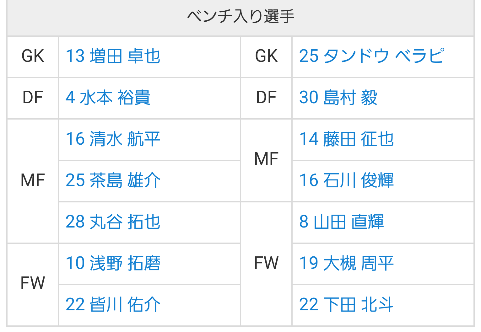Open 19 大槻 周平 profile link
Image resolution: width=481 pixels, height=332 pixels.
coord(346,263)
